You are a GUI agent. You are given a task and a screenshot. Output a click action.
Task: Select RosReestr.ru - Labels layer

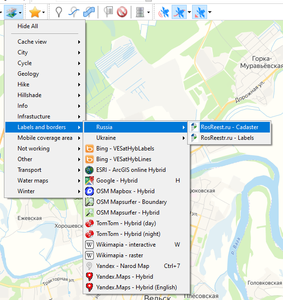click(x=230, y=138)
